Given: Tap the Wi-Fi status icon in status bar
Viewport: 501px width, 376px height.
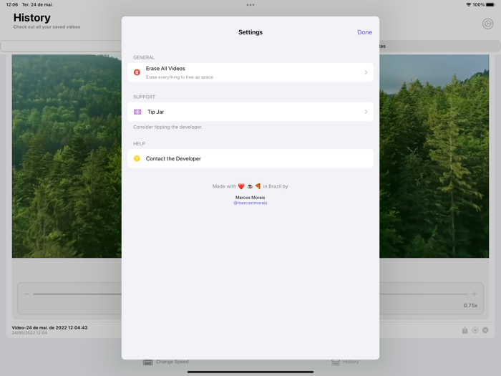Looking at the screenshot, I should 468,5.
